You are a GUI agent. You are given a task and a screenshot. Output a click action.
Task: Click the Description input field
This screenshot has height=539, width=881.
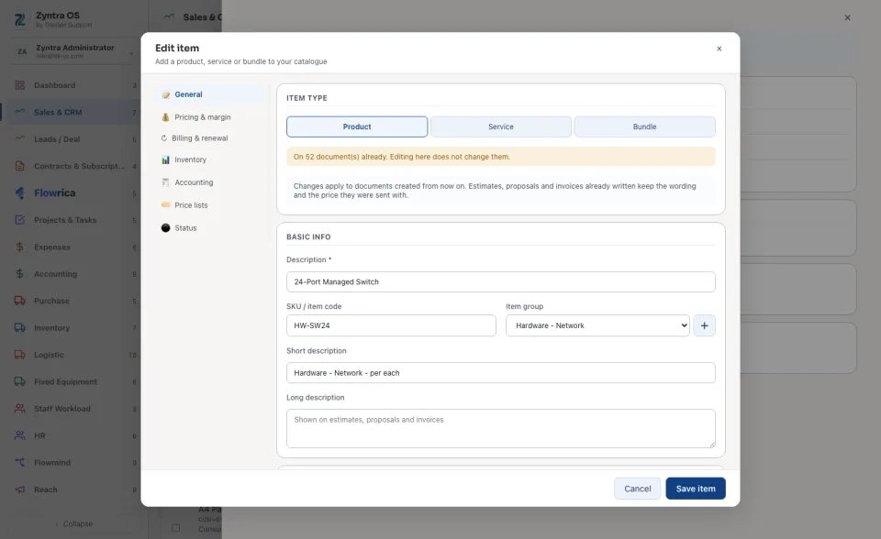pyautogui.click(x=501, y=281)
